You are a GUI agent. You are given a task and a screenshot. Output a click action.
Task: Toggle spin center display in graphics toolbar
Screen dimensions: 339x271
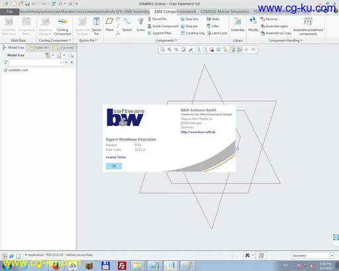[240, 50]
